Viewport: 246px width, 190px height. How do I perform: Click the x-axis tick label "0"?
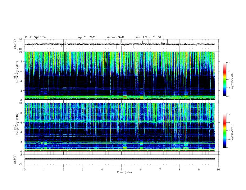tap(25, 170)
